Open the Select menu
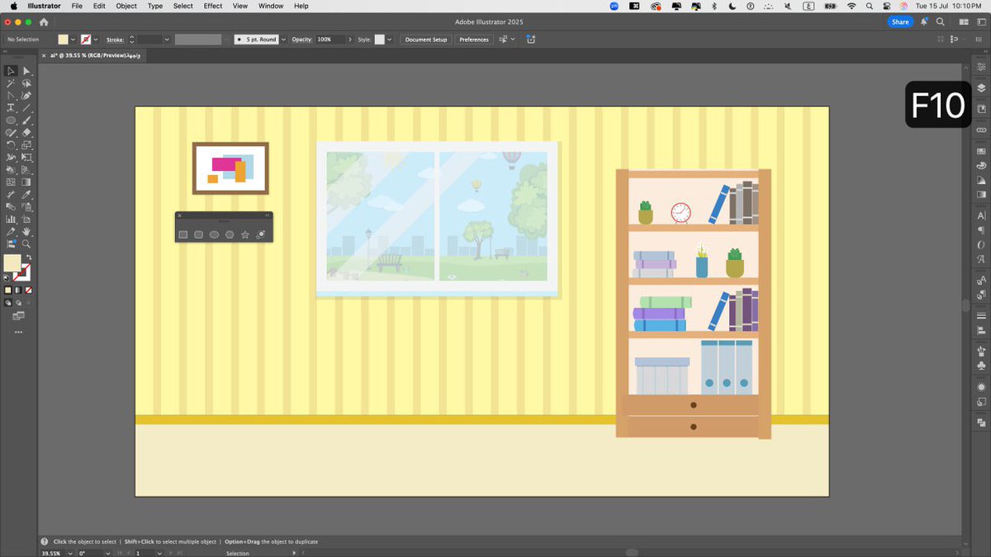 tap(183, 6)
